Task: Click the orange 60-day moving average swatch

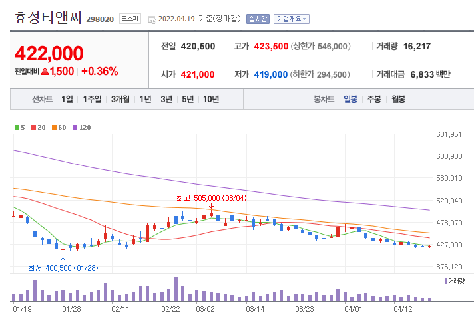Action: [54, 128]
